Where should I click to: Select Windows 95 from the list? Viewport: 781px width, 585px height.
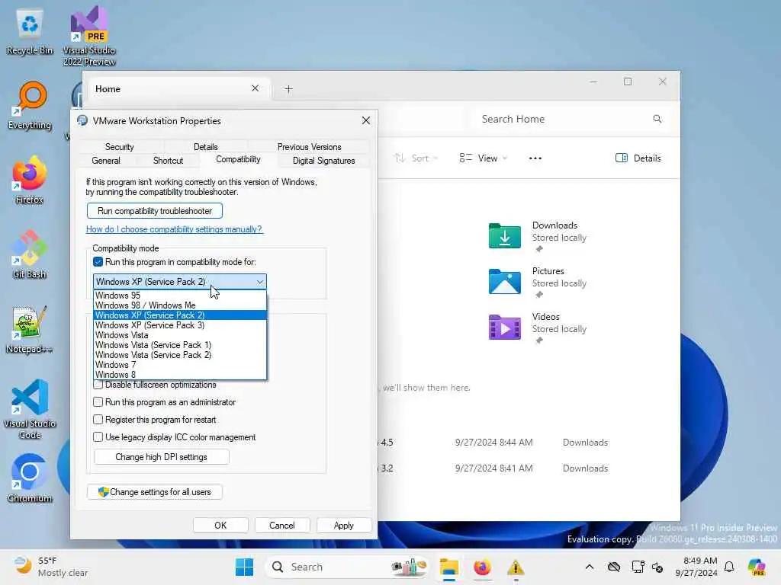[x=180, y=296]
